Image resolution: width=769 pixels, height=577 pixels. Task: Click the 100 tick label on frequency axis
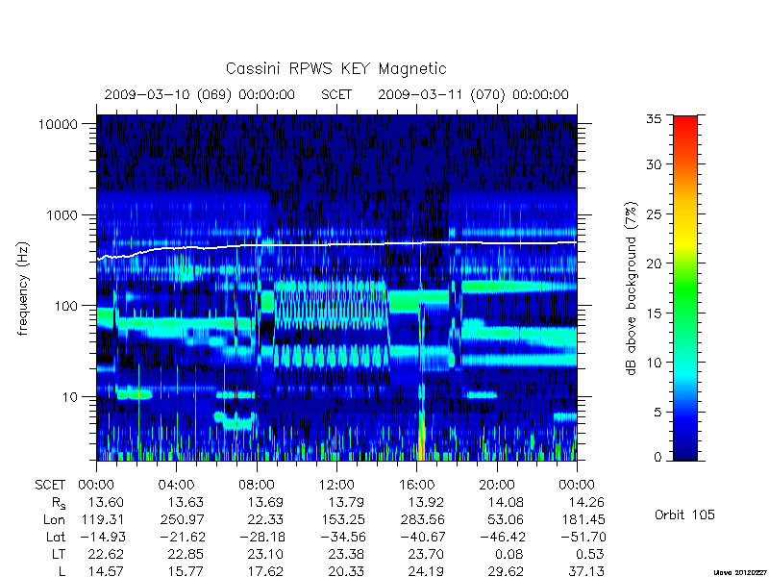click(x=65, y=306)
